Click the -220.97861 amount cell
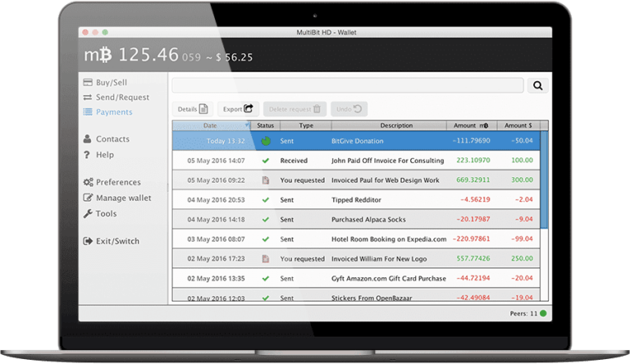 pos(472,239)
